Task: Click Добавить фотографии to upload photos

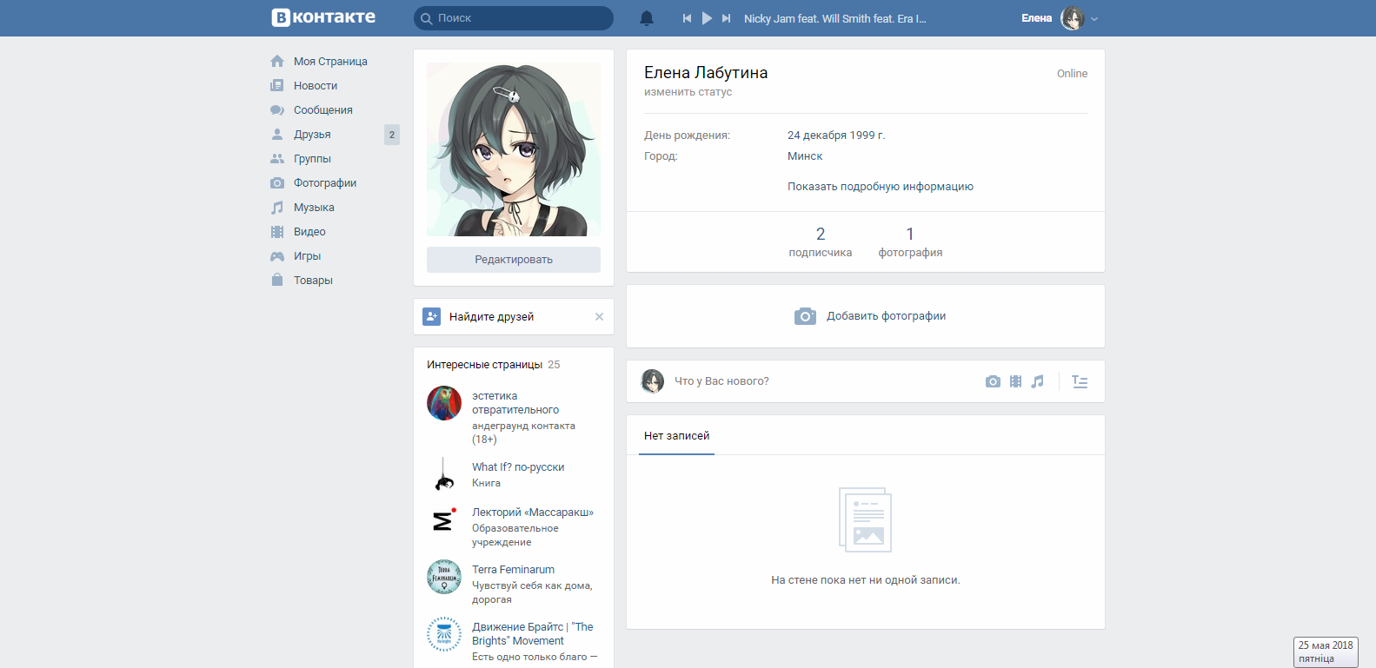Action: (870, 316)
